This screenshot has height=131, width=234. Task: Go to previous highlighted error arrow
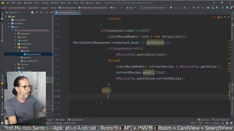tap(225, 17)
